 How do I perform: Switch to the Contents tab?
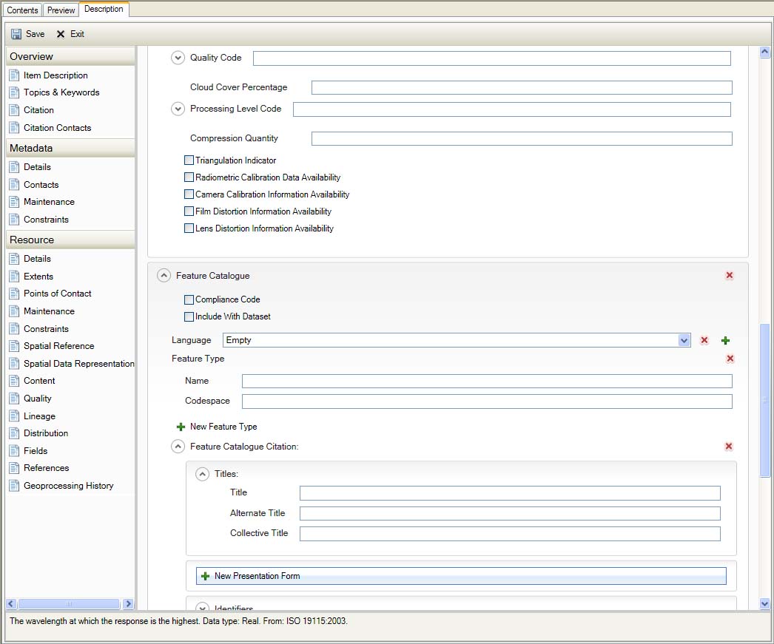[x=22, y=10]
